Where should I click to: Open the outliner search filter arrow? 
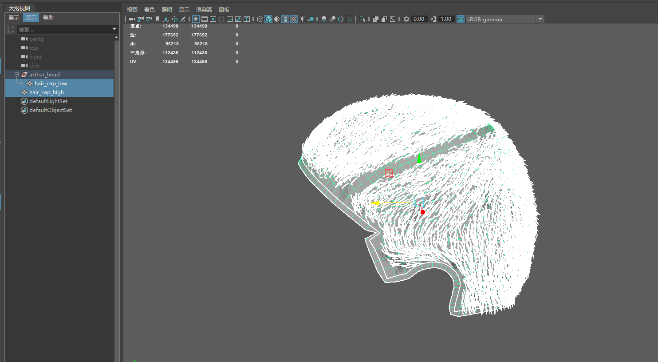[114, 29]
